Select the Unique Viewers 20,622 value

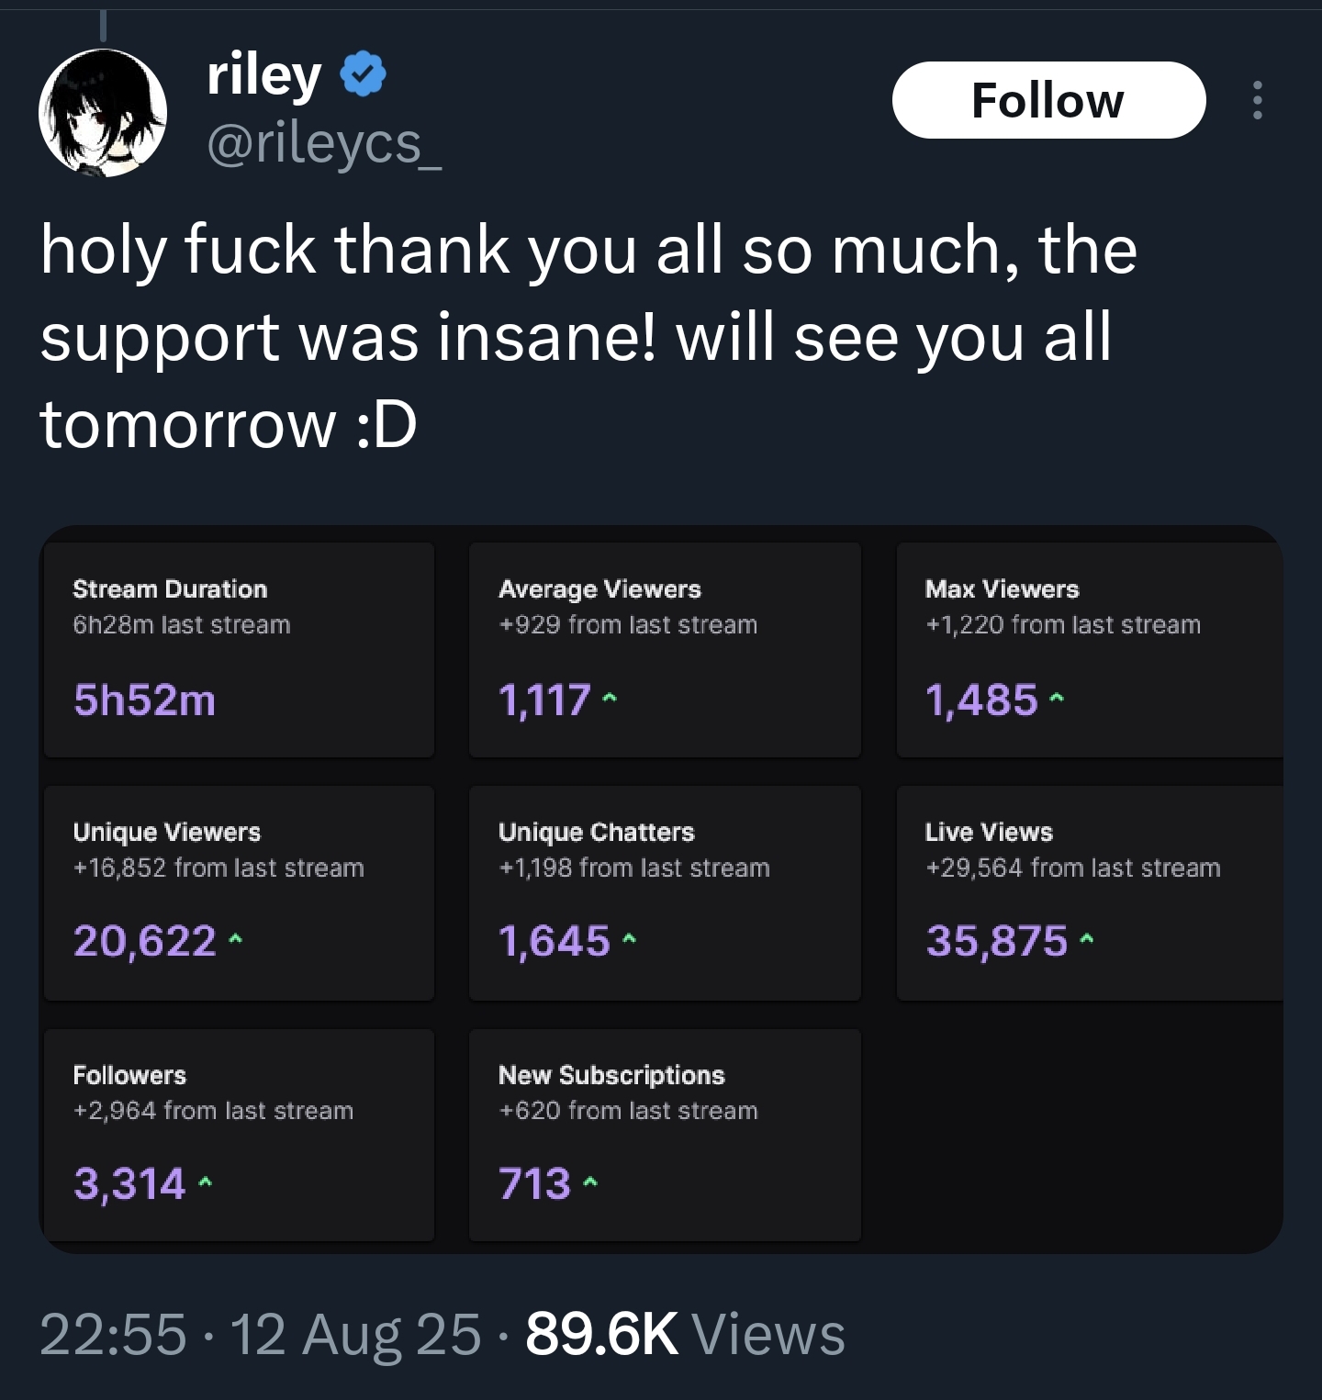[x=145, y=941]
